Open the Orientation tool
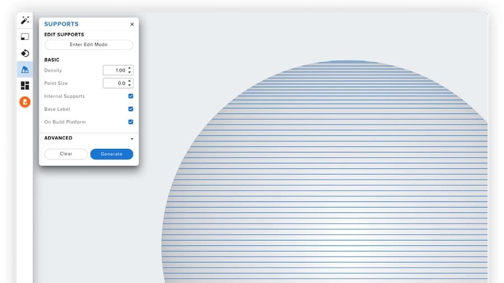Screen dimensions: 504x283 coord(25,53)
